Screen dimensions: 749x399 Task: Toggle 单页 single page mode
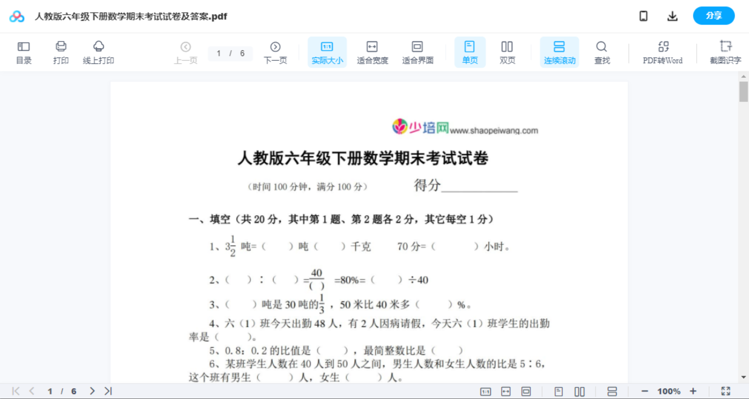click(470, 52)
